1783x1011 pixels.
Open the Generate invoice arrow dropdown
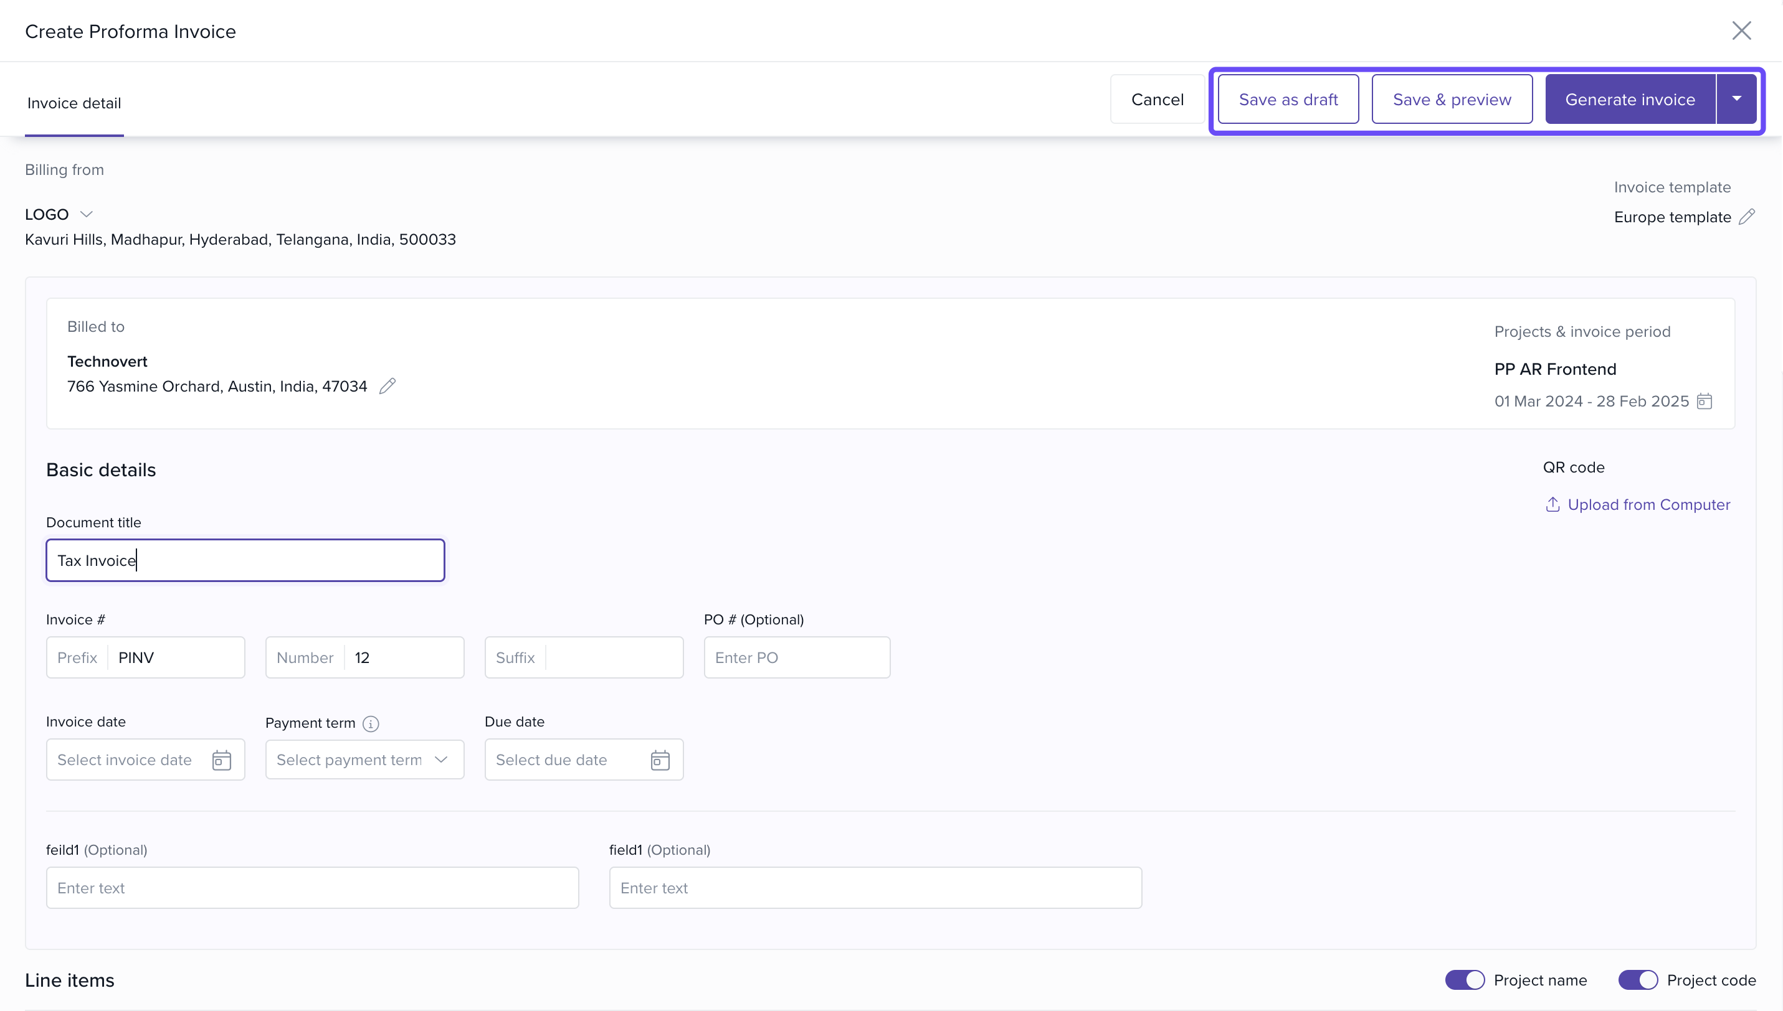coord(1736,100)
